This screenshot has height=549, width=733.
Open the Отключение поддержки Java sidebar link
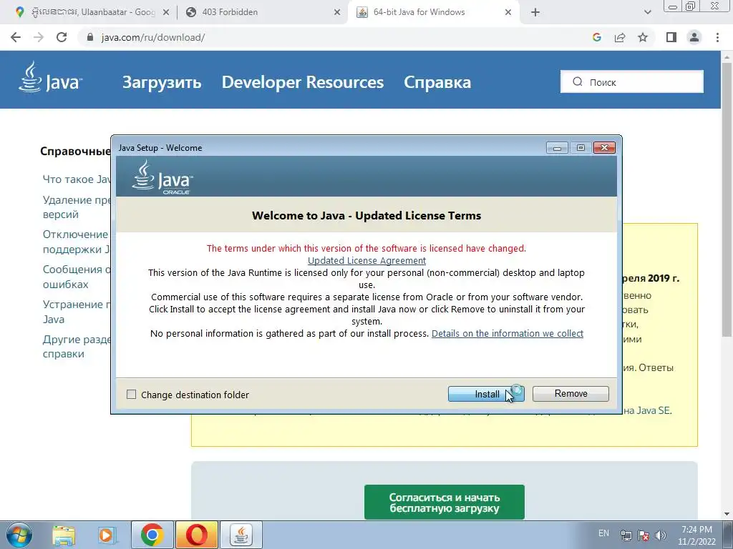coord(77,242)
